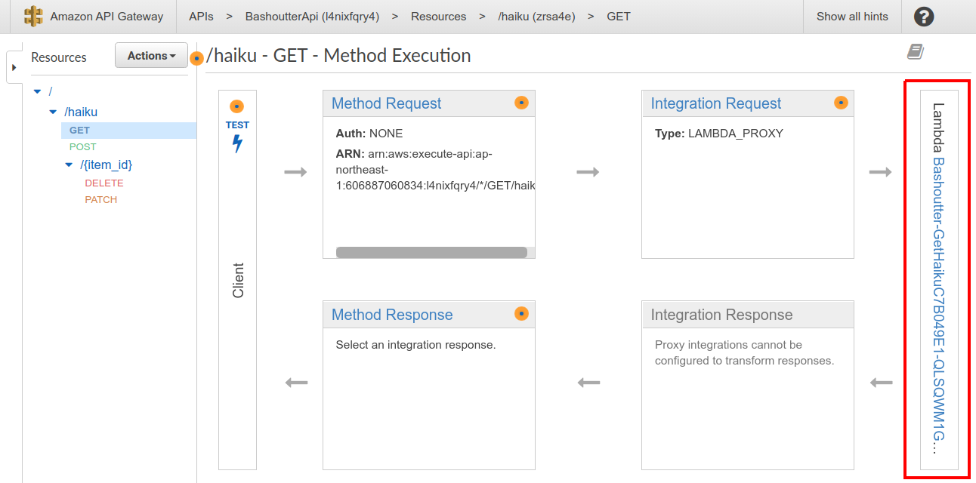Collapse the /{item_id} resource arrow
The height and width of the screenshot is (483, 976).
click(x=69, y=165)
